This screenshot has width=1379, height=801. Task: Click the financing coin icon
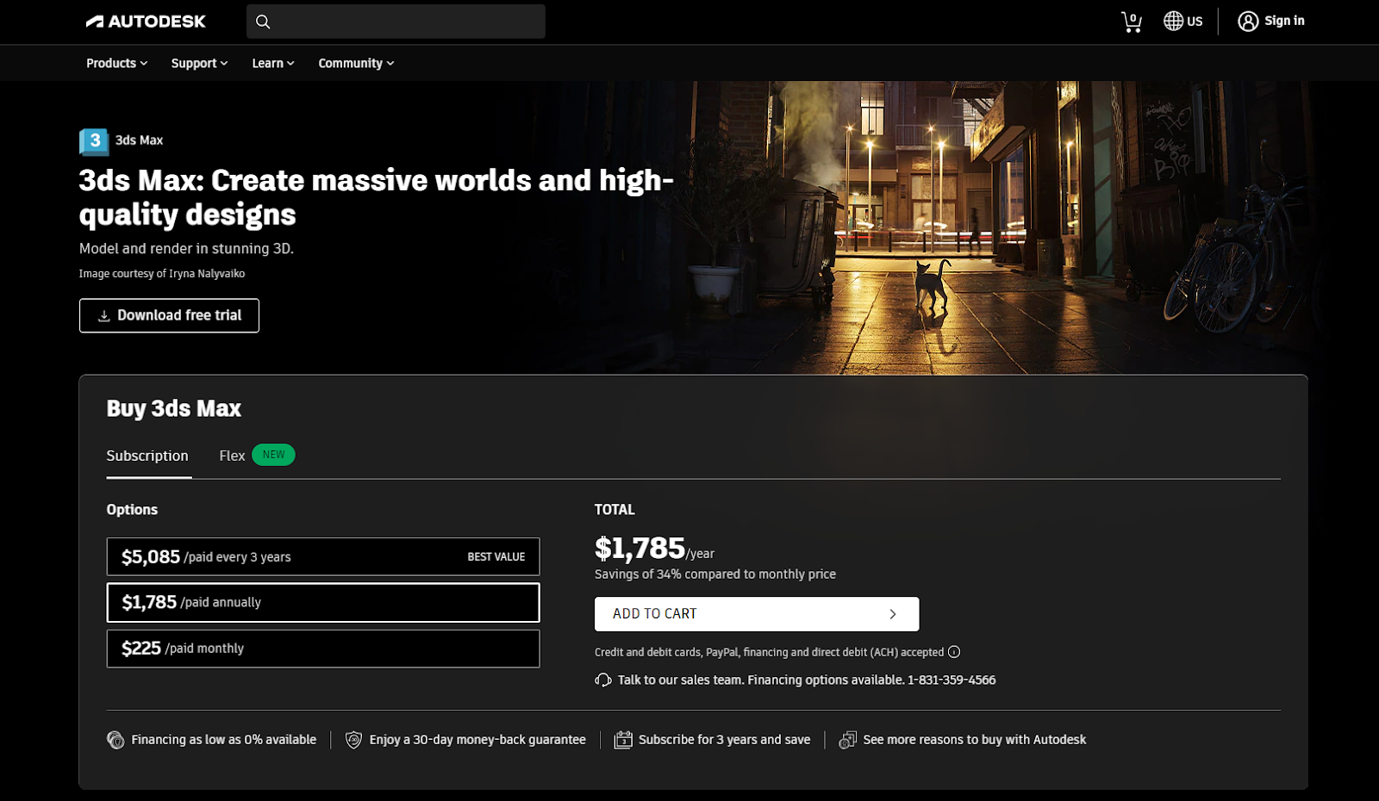tap(115, 740)
